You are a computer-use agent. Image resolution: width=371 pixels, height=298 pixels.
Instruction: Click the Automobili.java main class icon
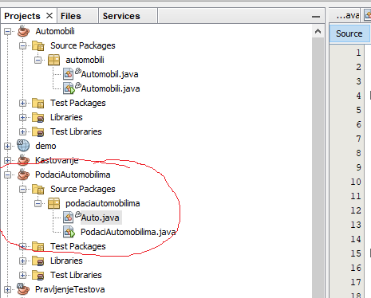(69, 88)
